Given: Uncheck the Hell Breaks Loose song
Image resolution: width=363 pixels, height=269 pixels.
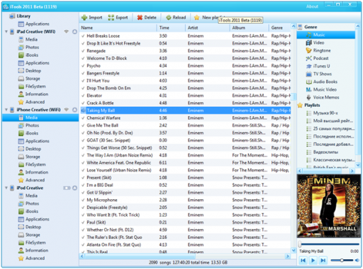Looking at the screenshot, I should click(83, 36).
